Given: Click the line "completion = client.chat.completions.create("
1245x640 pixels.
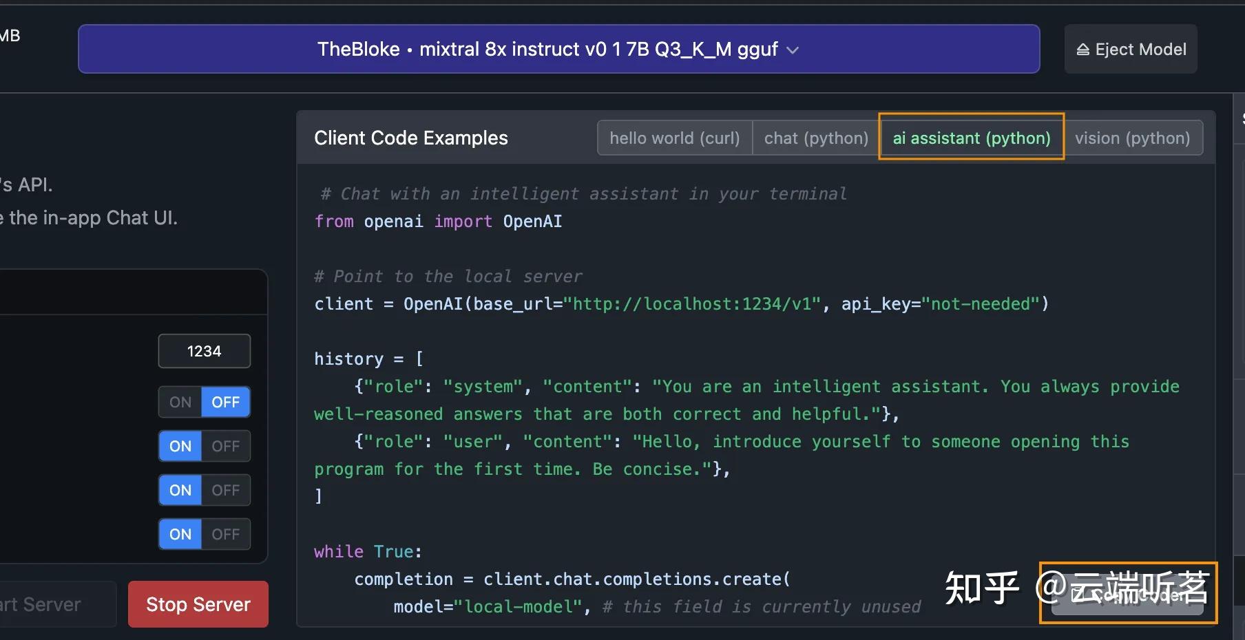Looking at the screenshot, I should click(x=572, y=579).
